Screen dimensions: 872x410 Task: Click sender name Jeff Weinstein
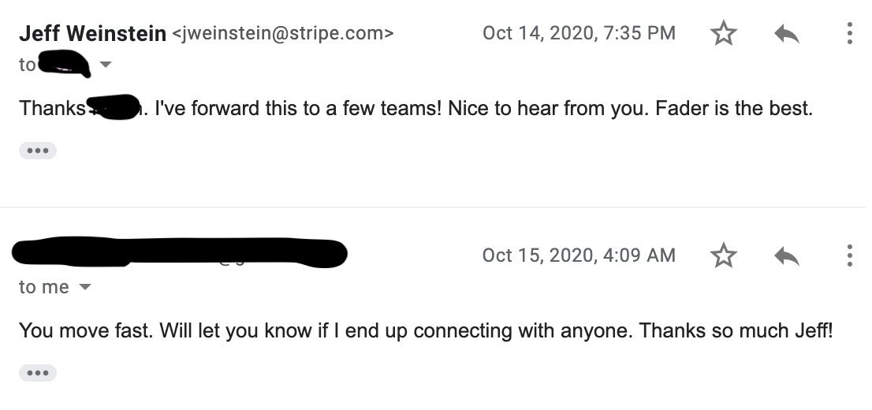tap(92, 33)
